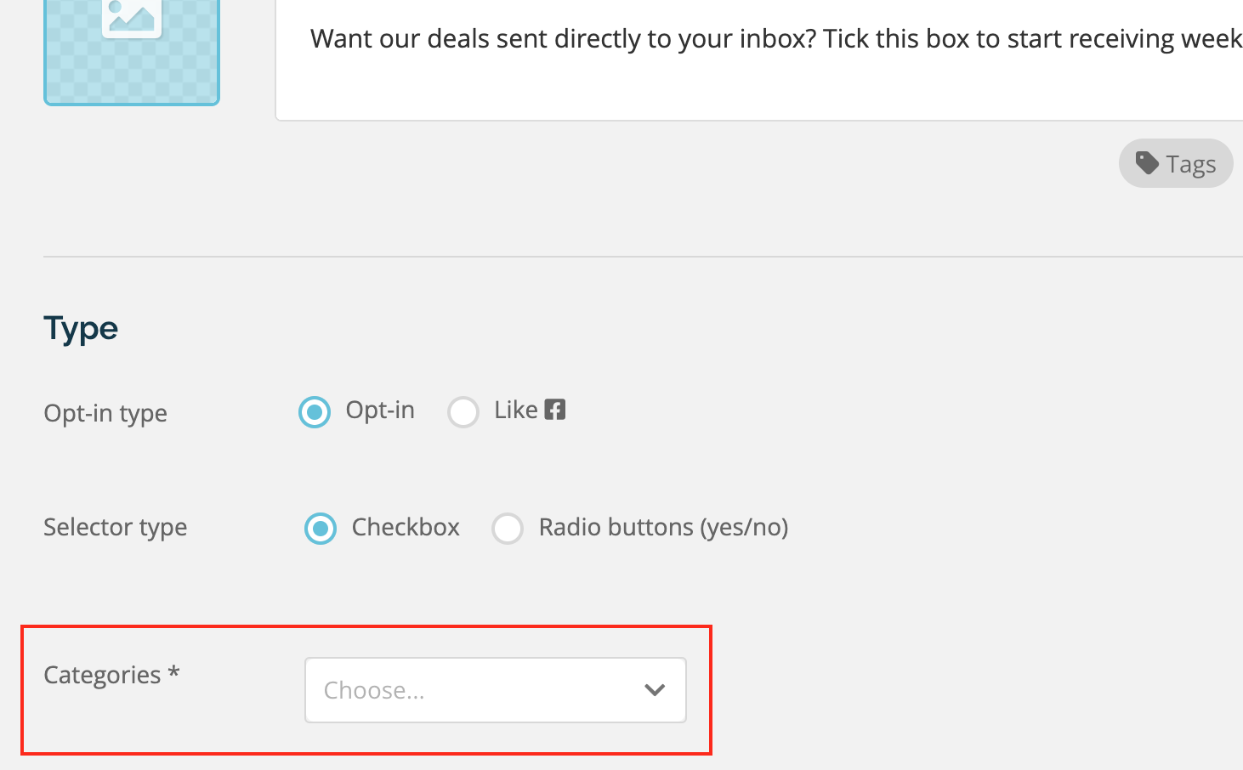Click the Selector type label
The width and height of the screenshot is (1243, 770).
click(x=116, y=528)
